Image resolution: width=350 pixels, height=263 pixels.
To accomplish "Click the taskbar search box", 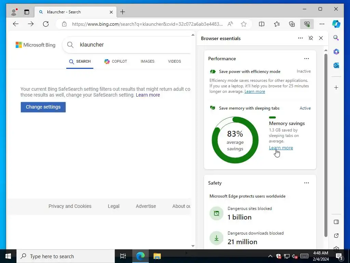I will [66, 256].
